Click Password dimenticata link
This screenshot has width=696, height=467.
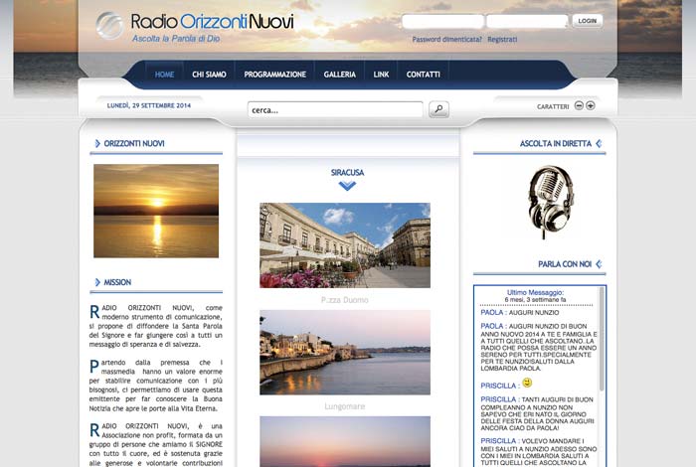coord(447,40)
